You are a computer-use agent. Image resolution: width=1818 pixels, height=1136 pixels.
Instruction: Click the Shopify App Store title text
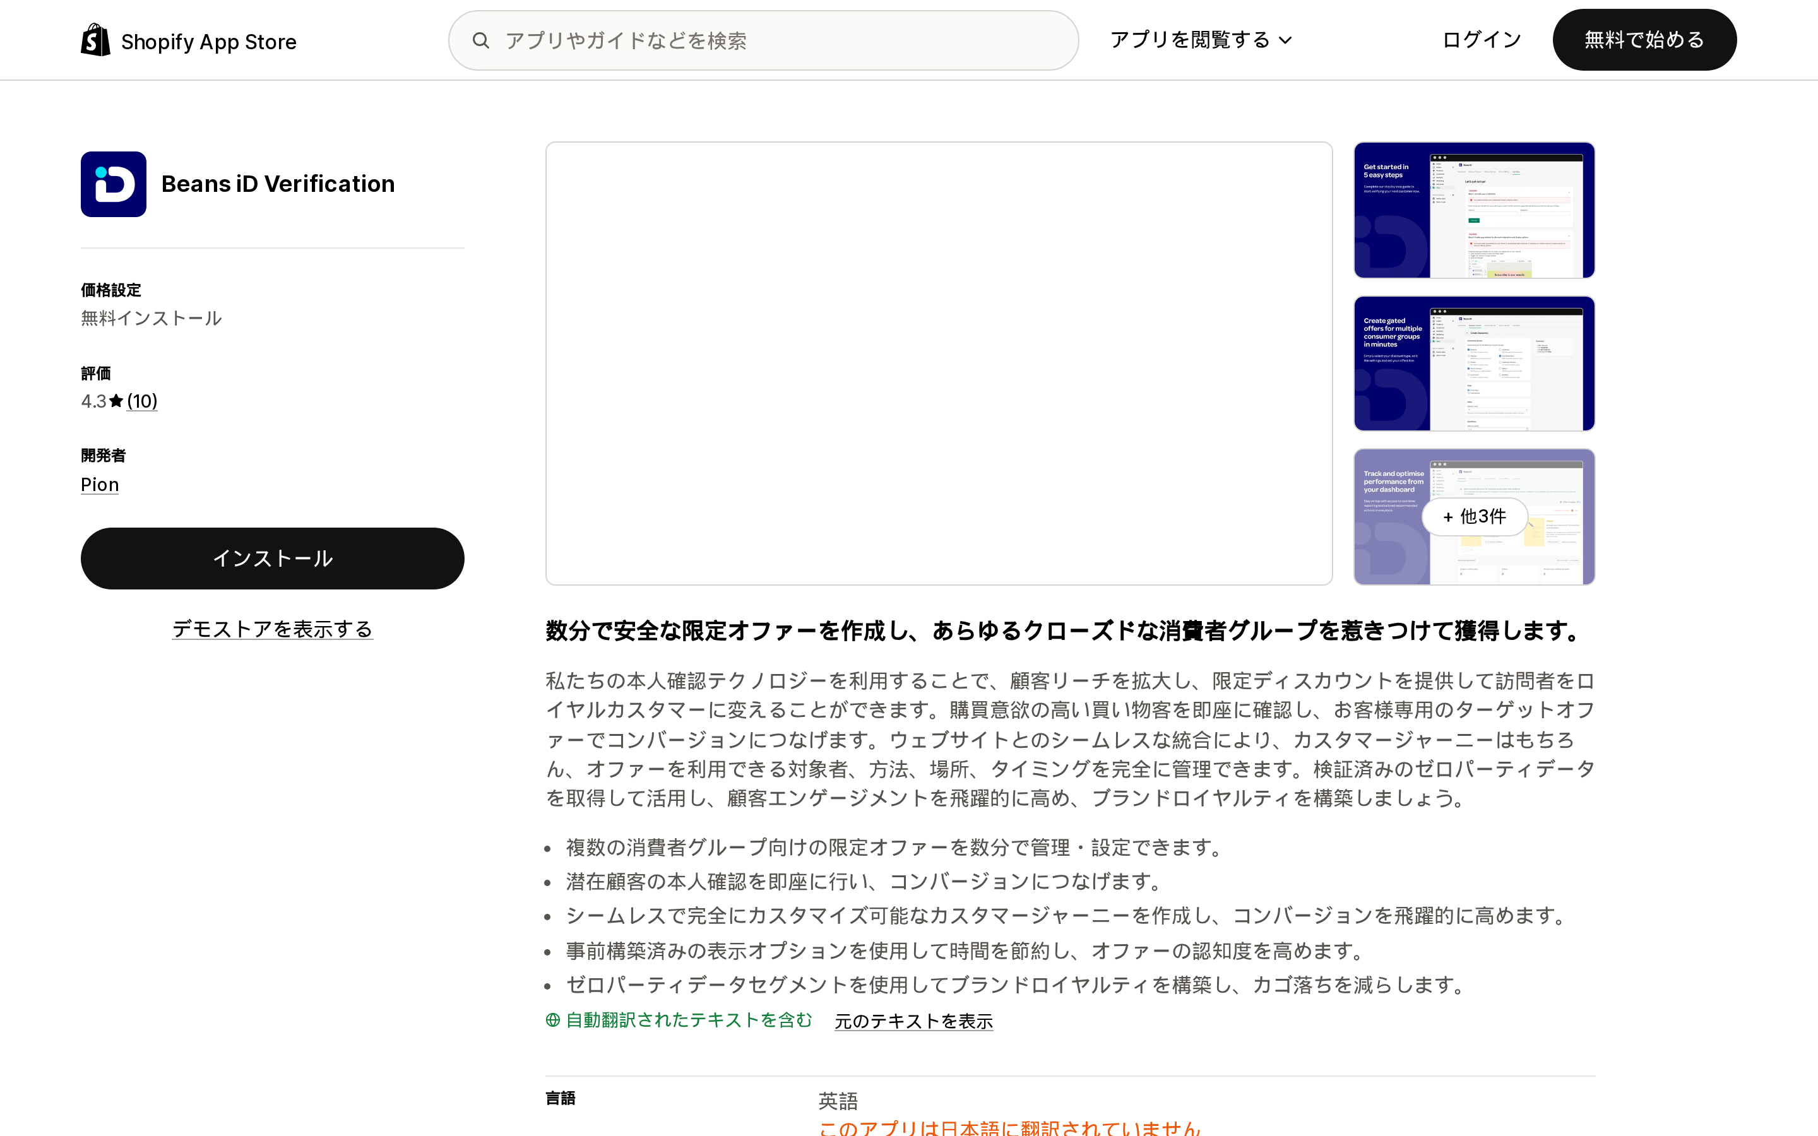(209, 42)
